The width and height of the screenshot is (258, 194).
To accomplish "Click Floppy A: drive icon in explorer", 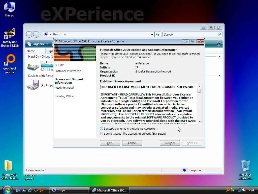I will coord(33,85).
